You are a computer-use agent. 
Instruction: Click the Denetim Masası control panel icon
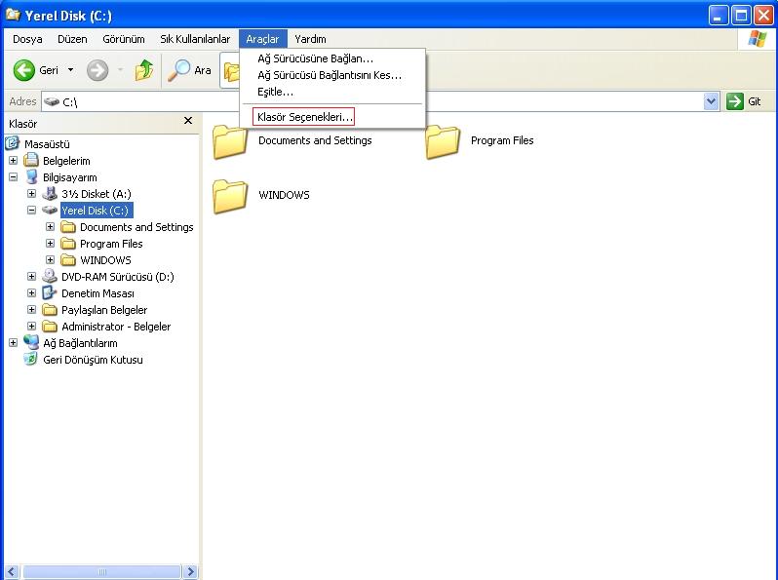[50, 292]
